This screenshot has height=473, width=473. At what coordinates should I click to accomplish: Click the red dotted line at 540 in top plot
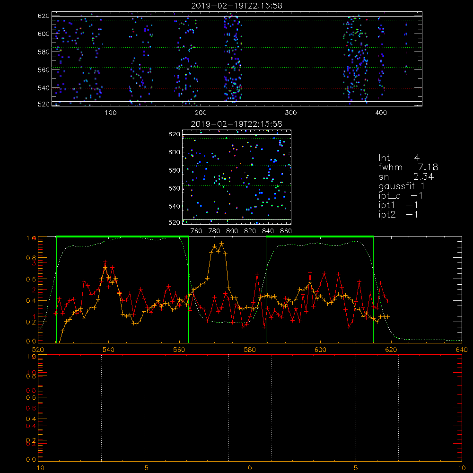pos(237,88)
